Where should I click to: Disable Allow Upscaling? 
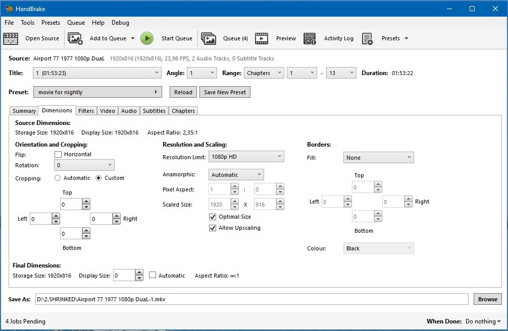point(213,228)
